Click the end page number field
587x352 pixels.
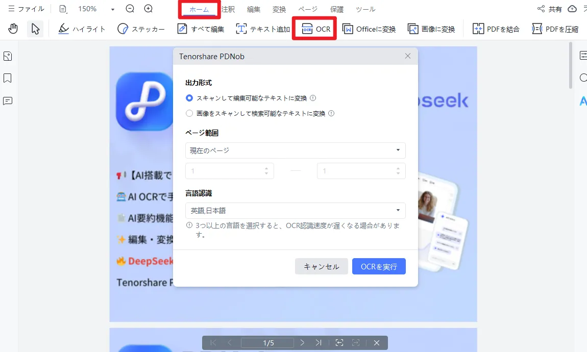pyautogui.click(x=361, y=171)
